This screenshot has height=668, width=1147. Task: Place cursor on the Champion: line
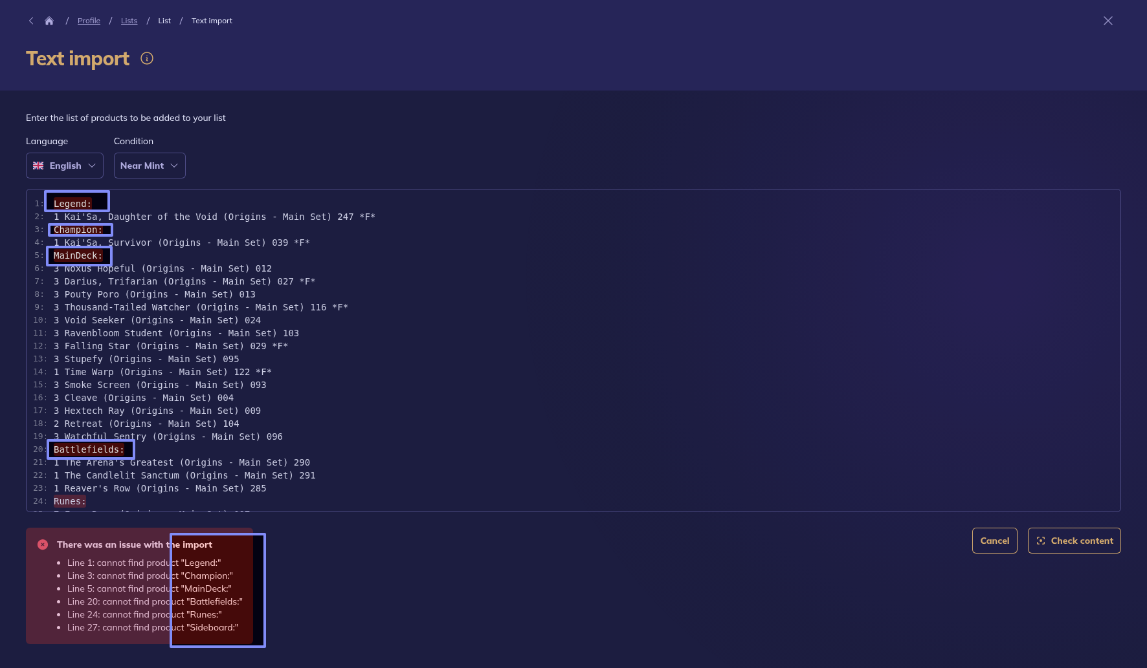coord(78,230)
